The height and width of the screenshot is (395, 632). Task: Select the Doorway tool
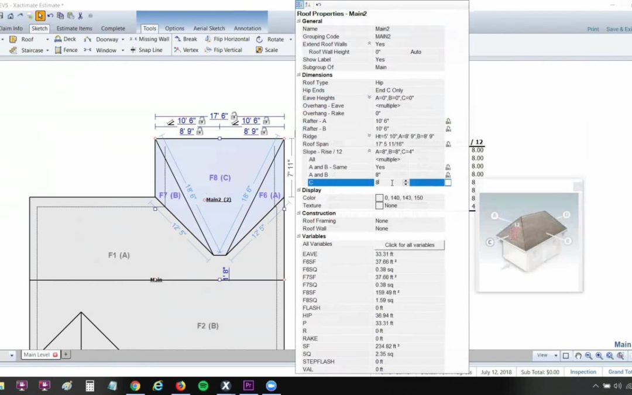tap(102, 39)
